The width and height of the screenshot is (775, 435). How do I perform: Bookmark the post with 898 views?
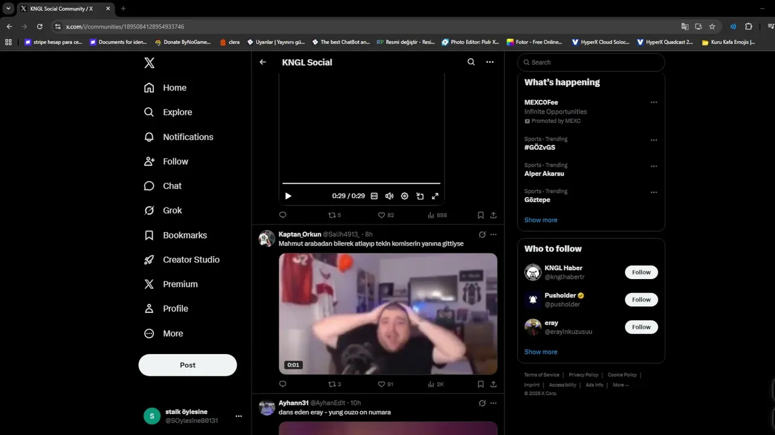click(x=481, y=215)
